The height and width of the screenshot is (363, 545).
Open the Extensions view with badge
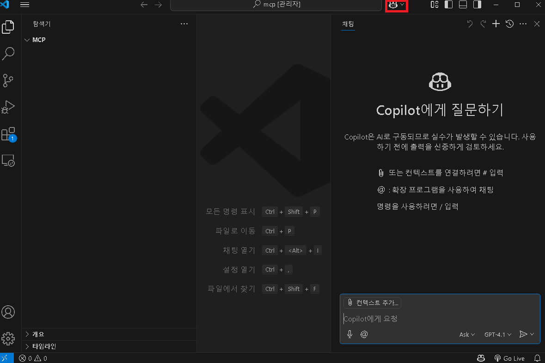[8, 134]
